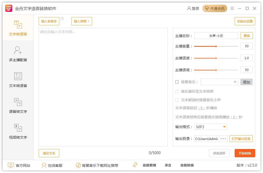Switch to 语音转文字 in the sidebar
The image size is (263, 173).
pyautogui.click(x=18, y=106)
